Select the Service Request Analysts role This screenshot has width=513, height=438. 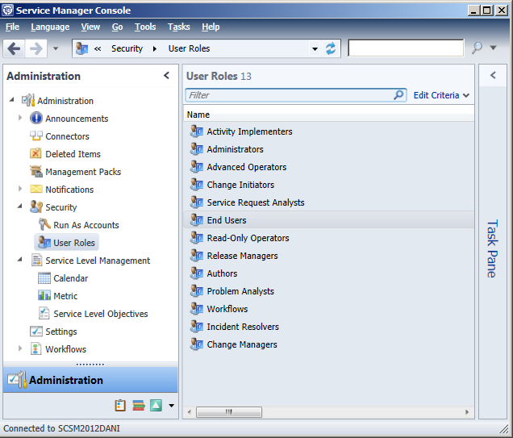click(x=329, y=202)
